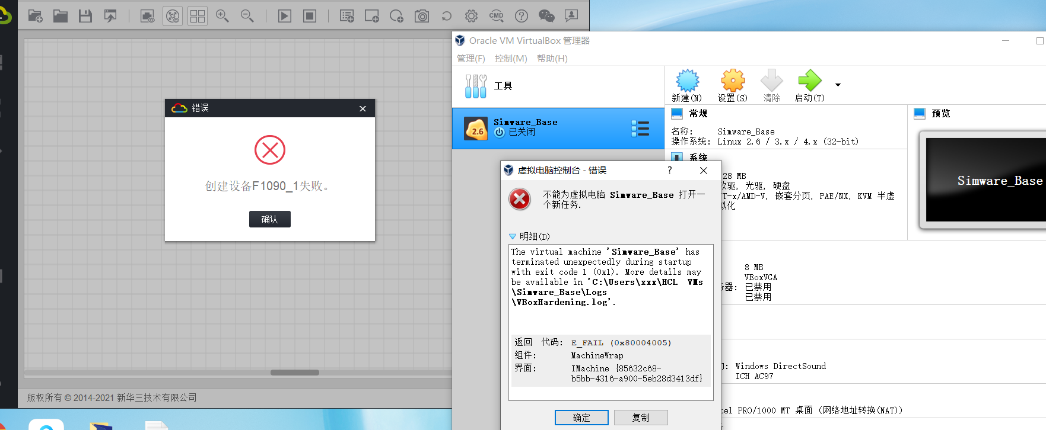Click the Simware_Base preview thumbnail
This screenshot has height=430, width=1046.
point(985,180)
